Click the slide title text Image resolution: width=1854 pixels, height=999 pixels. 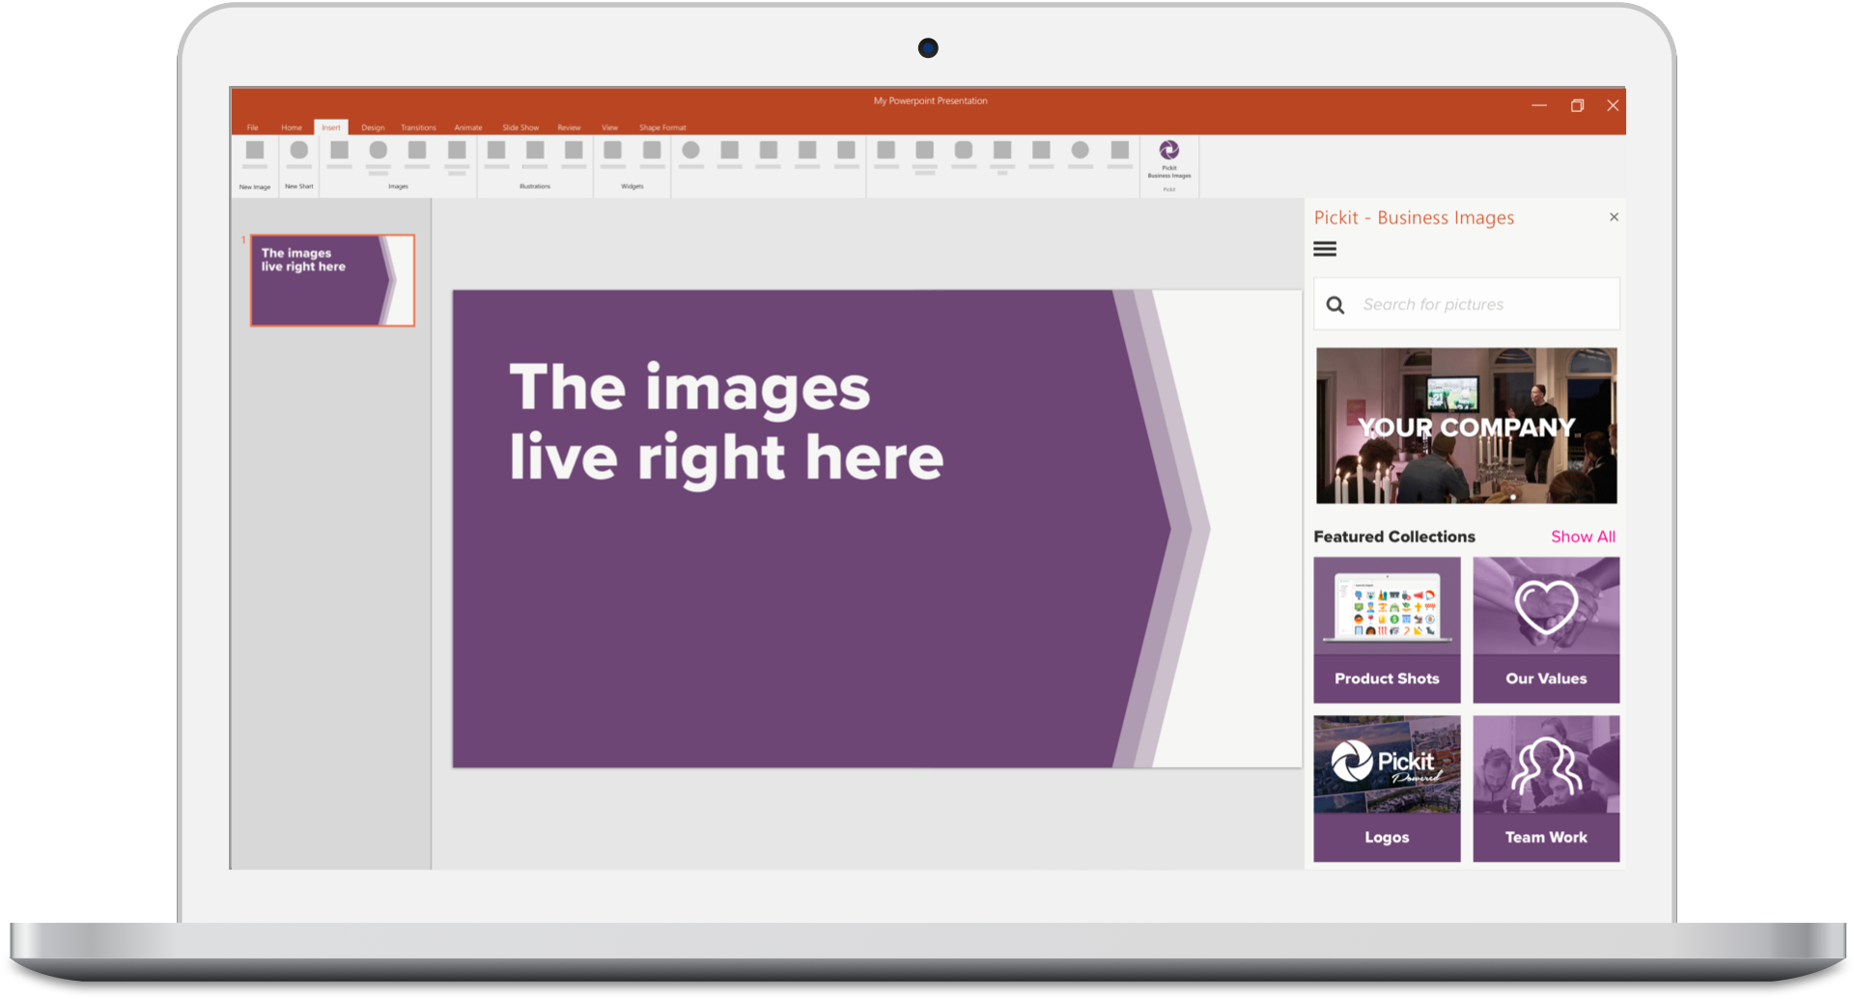click(725, 422)
